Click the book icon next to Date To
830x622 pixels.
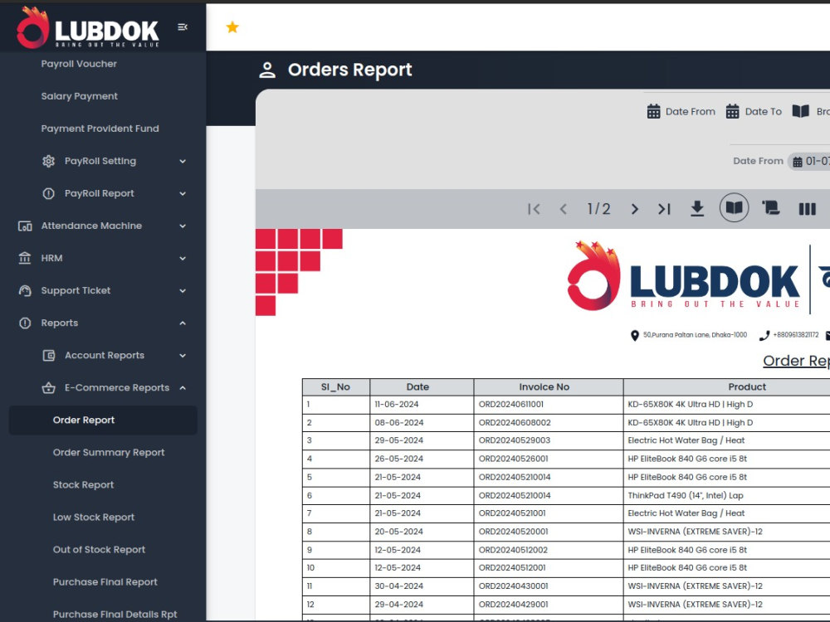click(800, 111)
